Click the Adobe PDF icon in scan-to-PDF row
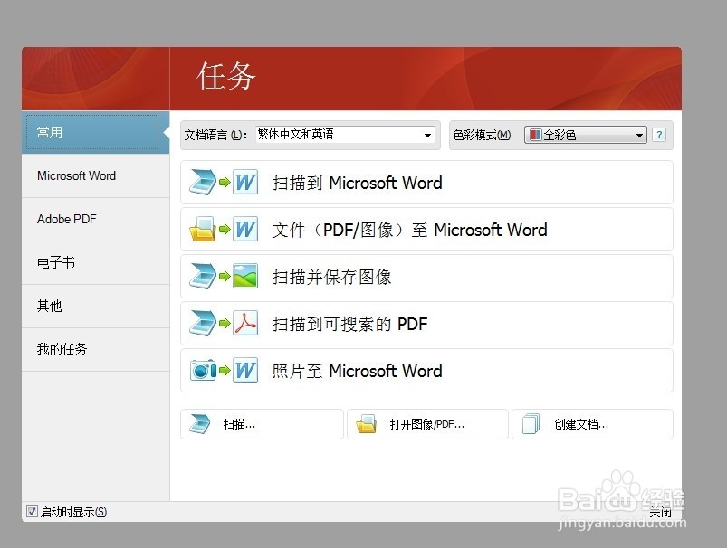The image size is (727, 548). tap(245, 324)
